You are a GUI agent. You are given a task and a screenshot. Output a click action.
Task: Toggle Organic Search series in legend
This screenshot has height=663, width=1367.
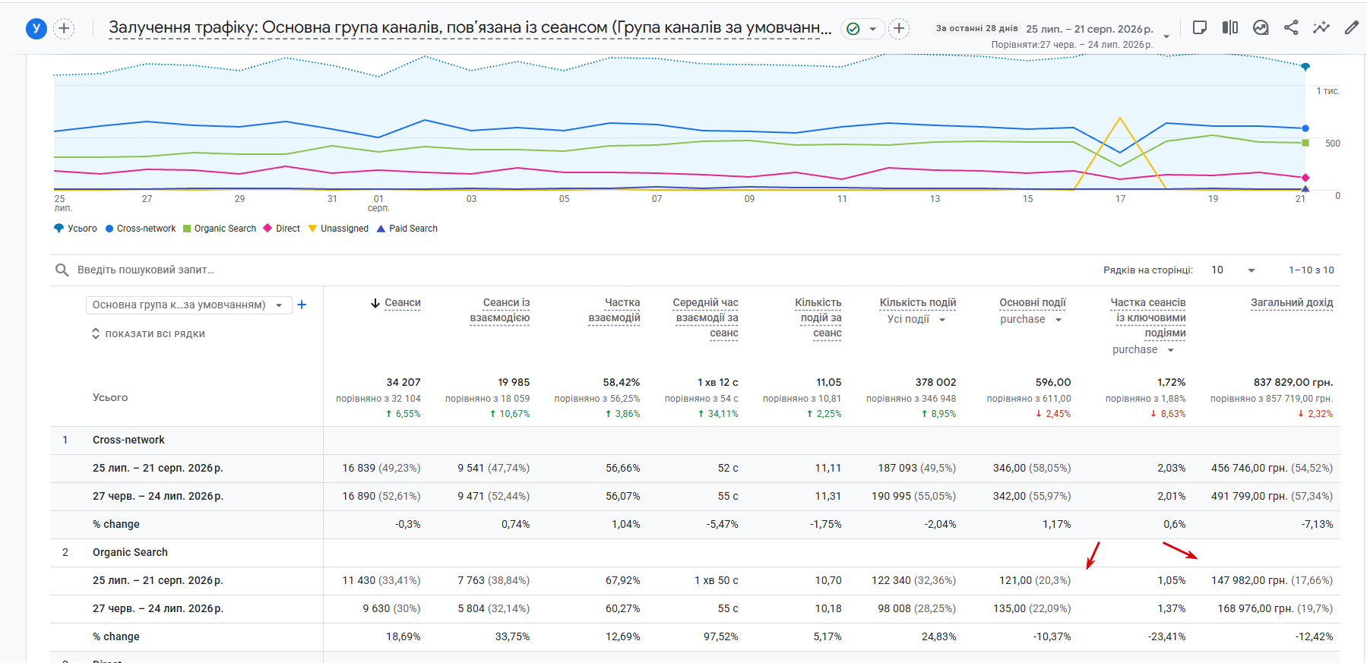[220, 229]
